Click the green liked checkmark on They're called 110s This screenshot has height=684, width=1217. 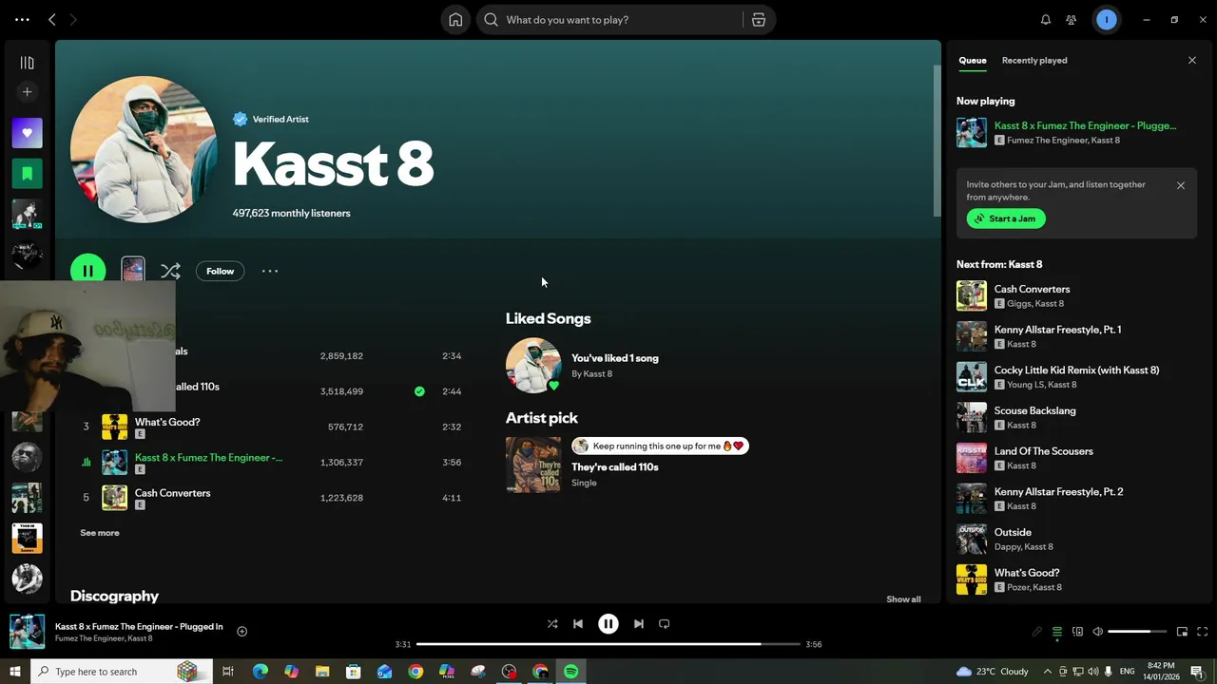point(419,391)
